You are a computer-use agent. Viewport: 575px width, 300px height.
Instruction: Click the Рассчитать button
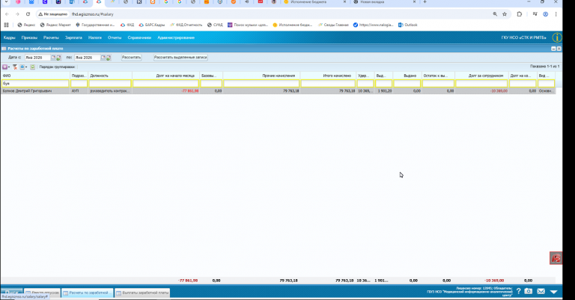[131, 58]
